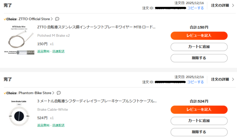Message the Phantom-Bike Store via chat icon
Image resolution: width=237 pixels, height=138 pixels.
click(59, 93)
